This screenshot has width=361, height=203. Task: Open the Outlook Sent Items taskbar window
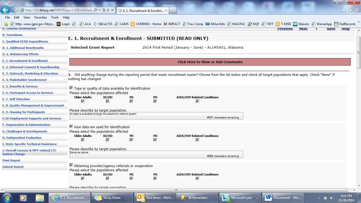coord(155,198)
